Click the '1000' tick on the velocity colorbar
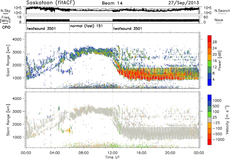Image resolution: width=230 pixels, height=159 pixels. 217,100
